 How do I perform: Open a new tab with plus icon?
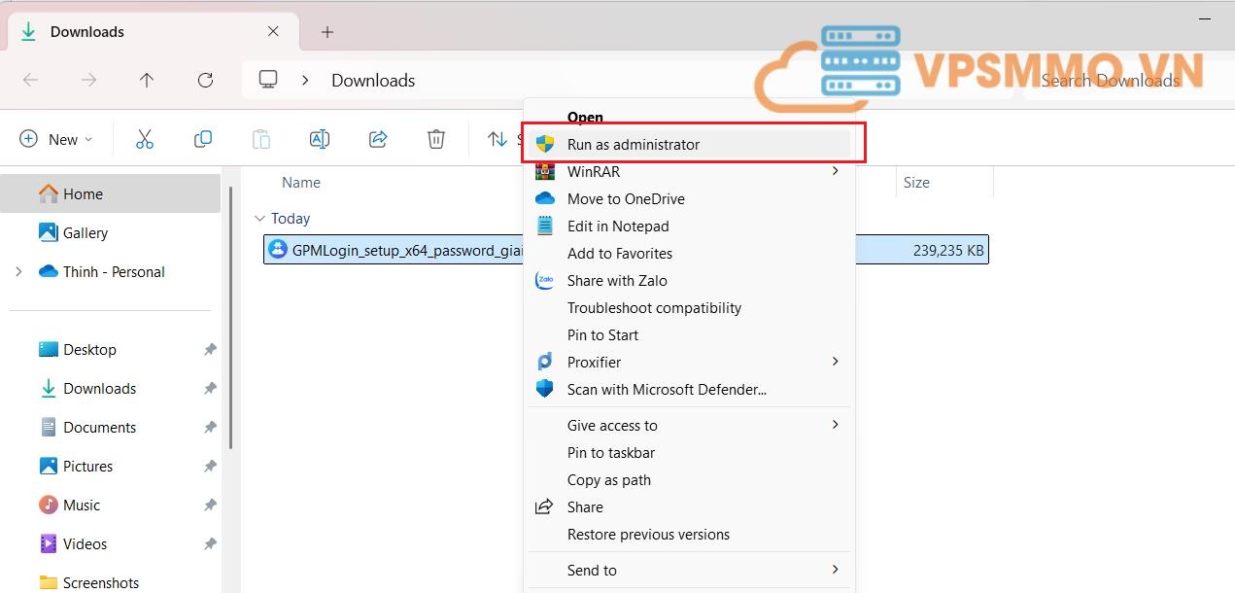pos(327,32)
